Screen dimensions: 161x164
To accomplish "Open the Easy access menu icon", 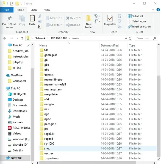I will click(97, 21).
